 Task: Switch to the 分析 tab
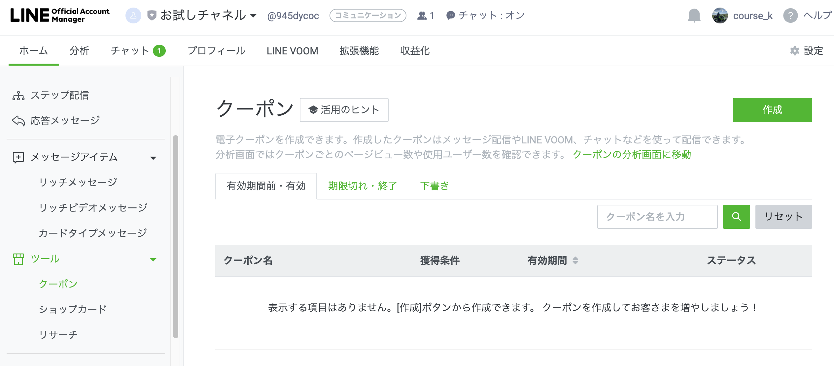point(79,51)
